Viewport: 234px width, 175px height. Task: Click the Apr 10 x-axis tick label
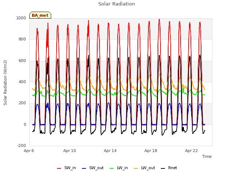(69, 151)
